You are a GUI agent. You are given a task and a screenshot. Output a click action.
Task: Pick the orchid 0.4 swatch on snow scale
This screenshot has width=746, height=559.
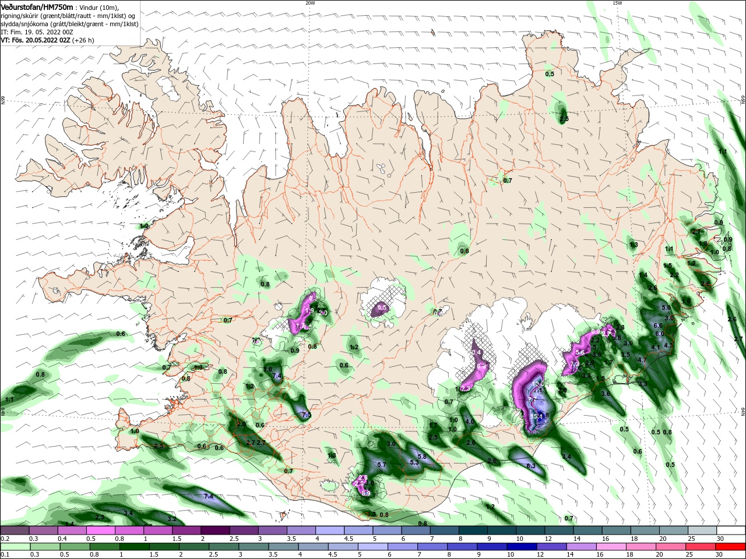[72, 530]
